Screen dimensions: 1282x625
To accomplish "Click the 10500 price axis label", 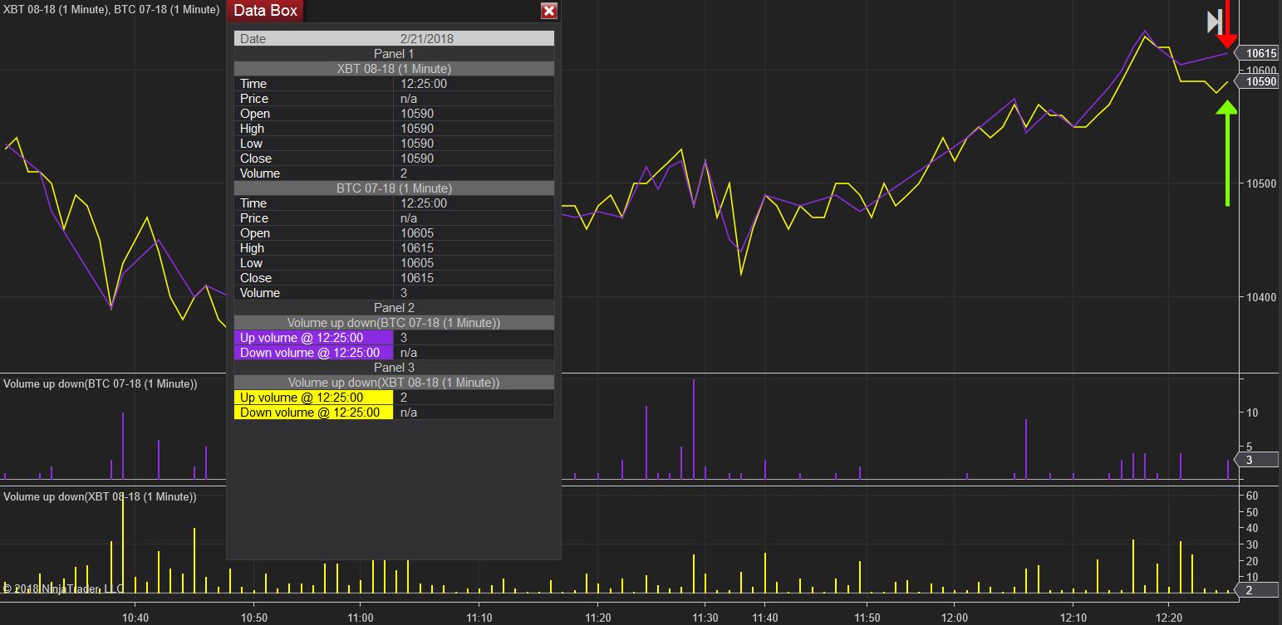I will 1261,183.
